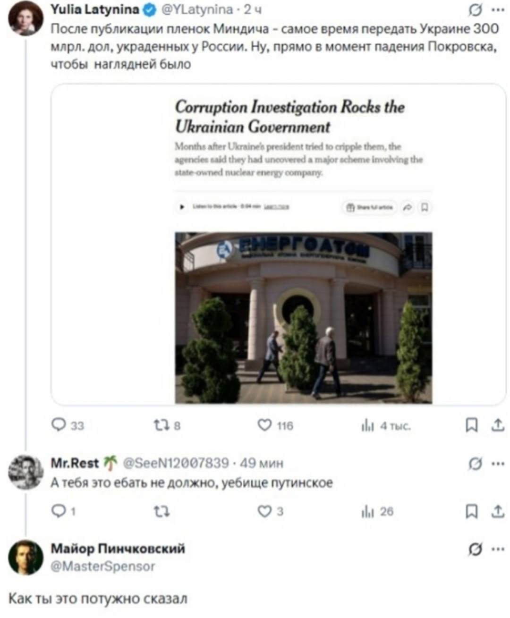The height and width of the screenshot is (618, 510).
Task: Reply to Yulia Latynina's tweet
Action: (59, 425)
